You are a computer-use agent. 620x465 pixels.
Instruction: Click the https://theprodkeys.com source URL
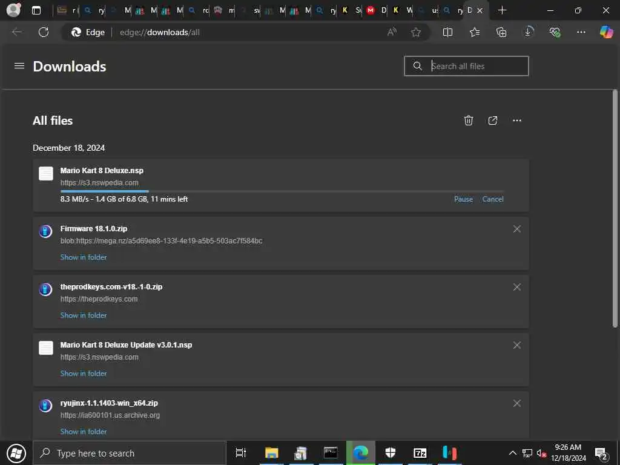(x=99, y=299)
